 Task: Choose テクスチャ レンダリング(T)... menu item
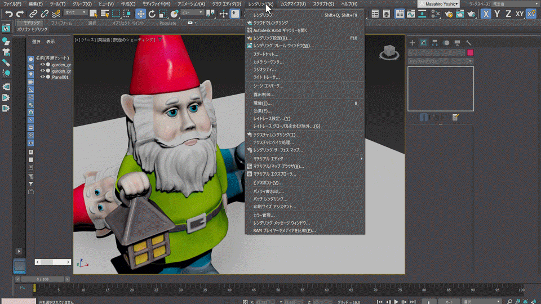click(x=305, y=135)
